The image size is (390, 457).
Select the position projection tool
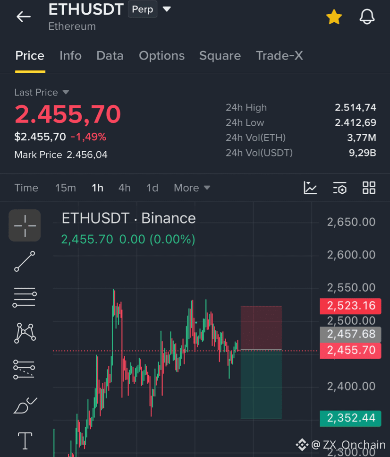point(24,369)
